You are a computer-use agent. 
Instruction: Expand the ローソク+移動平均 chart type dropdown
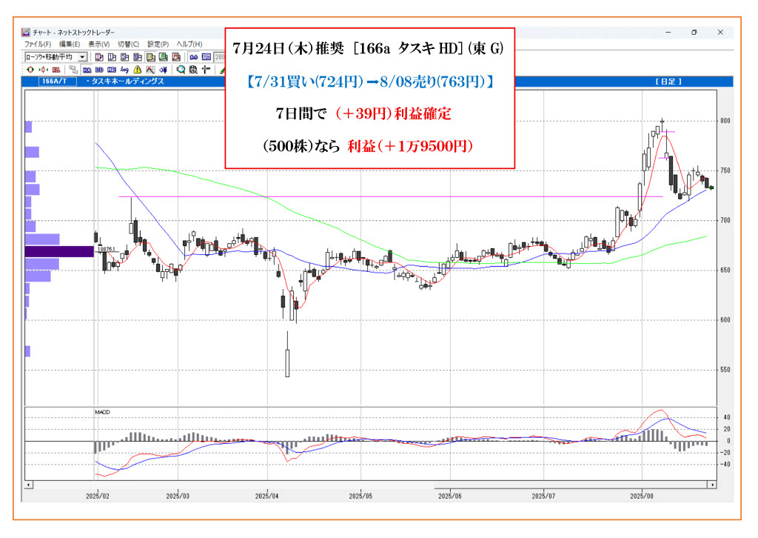click(82, 57)
